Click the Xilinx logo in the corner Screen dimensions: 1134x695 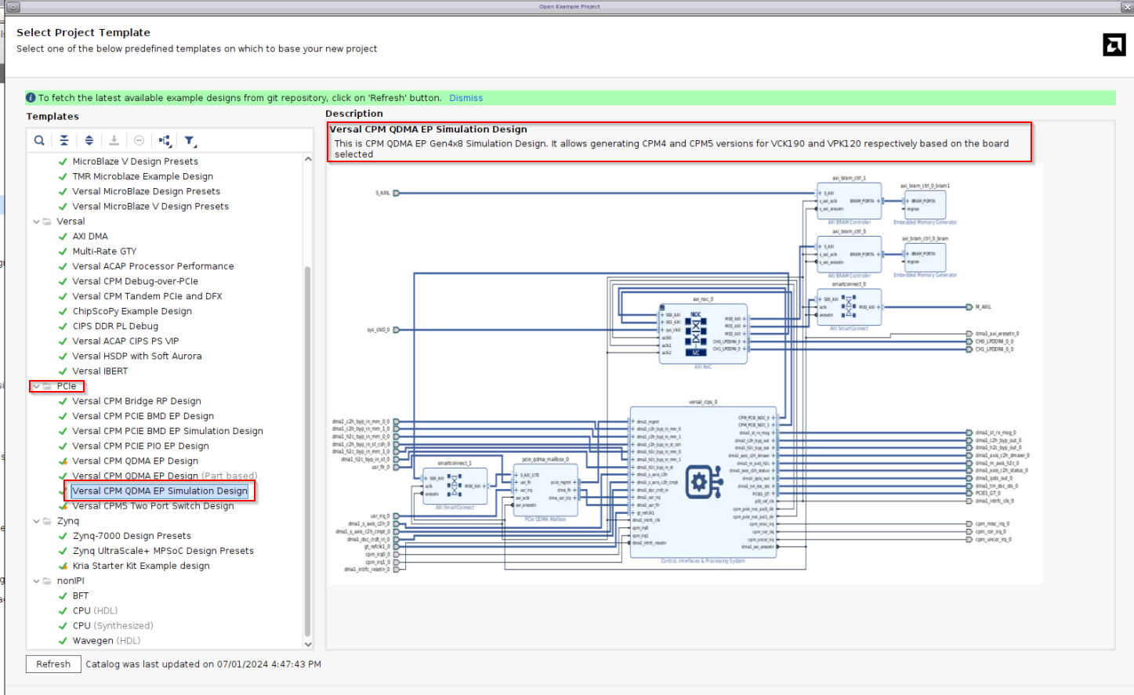(x=1114, y=45)
